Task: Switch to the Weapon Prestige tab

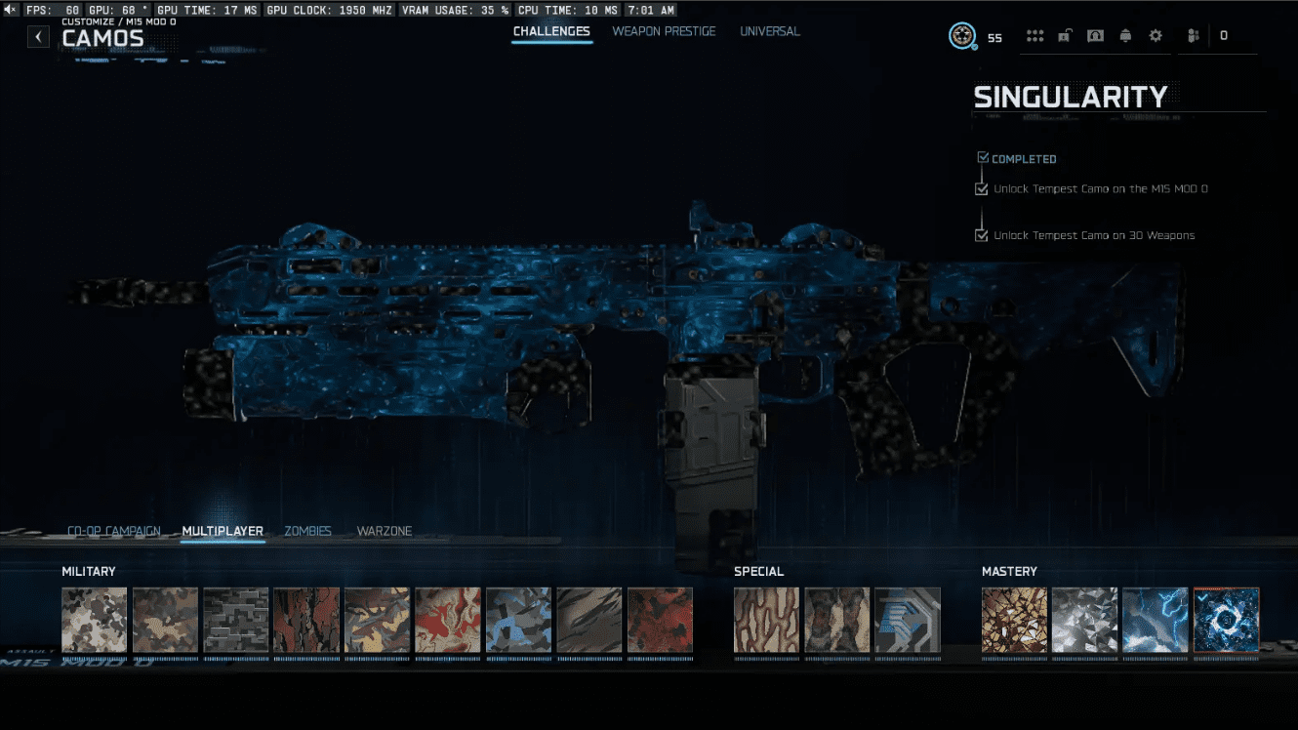Action: [x=664, y=31]
